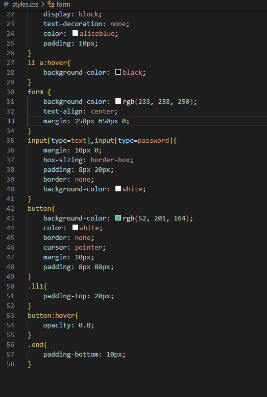Open white swatch on line 40

(x=118, y=189)
